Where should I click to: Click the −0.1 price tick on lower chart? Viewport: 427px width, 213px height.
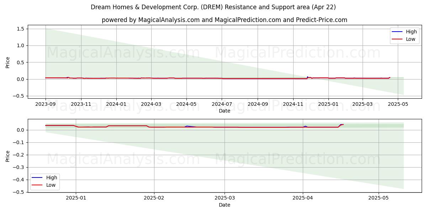click(x=19, y=142)
